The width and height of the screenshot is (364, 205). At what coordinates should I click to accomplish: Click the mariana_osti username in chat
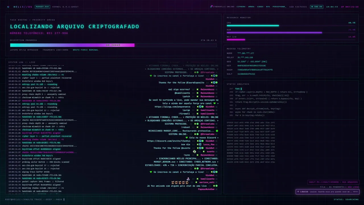click(x=207, y=182)
